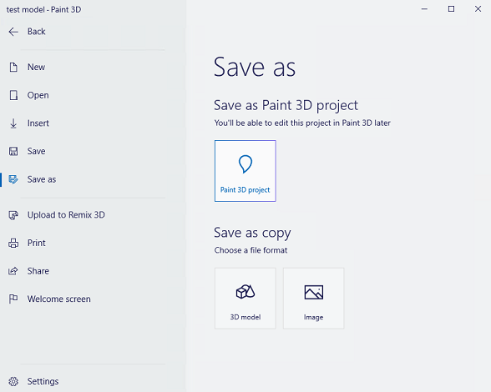Open the Share option
The image size is (491, 392).
point(38,271)
